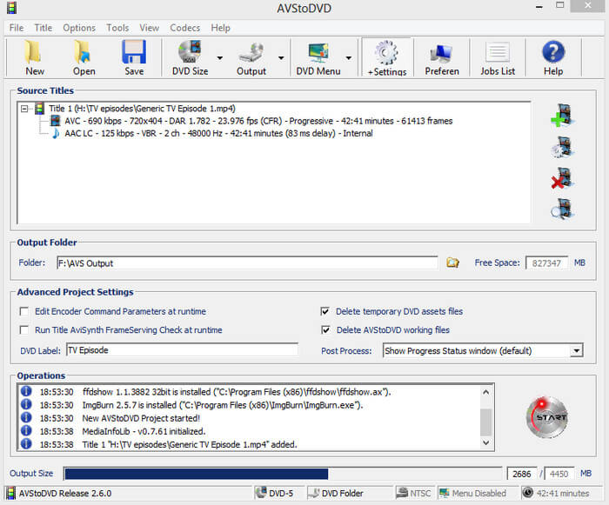Screen dimensions: 609x505
Task: Click the Operations log scrollbar thumb
Action: click(x=485, y=422)
